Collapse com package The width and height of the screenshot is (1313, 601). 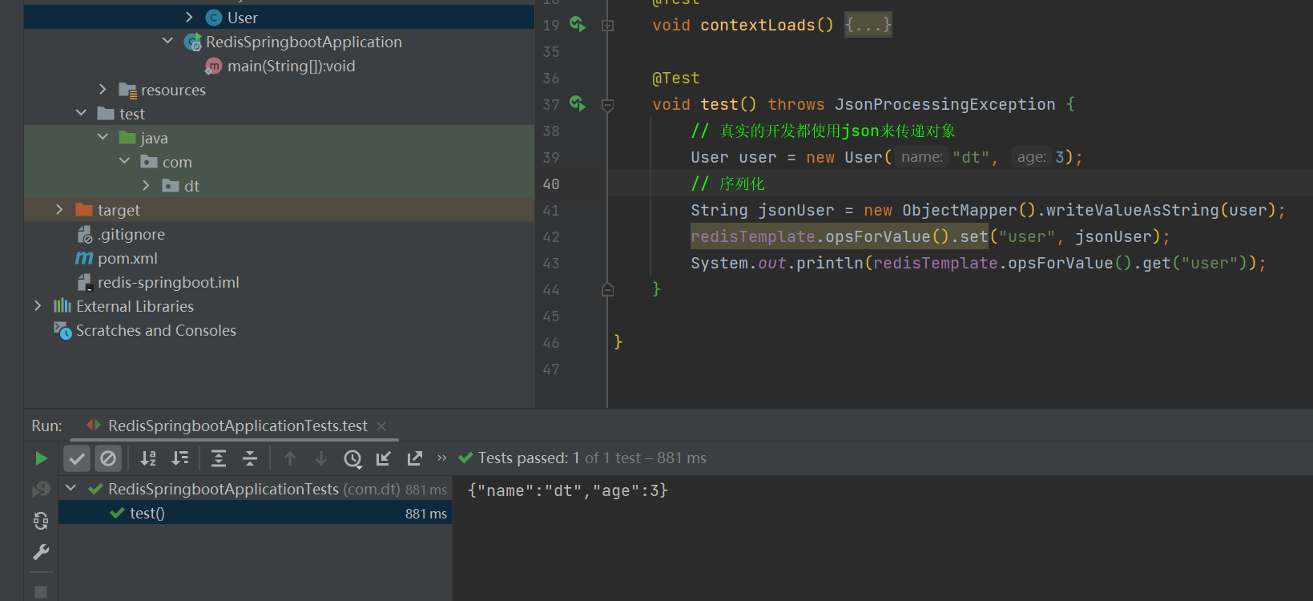[x=124, y=161]
